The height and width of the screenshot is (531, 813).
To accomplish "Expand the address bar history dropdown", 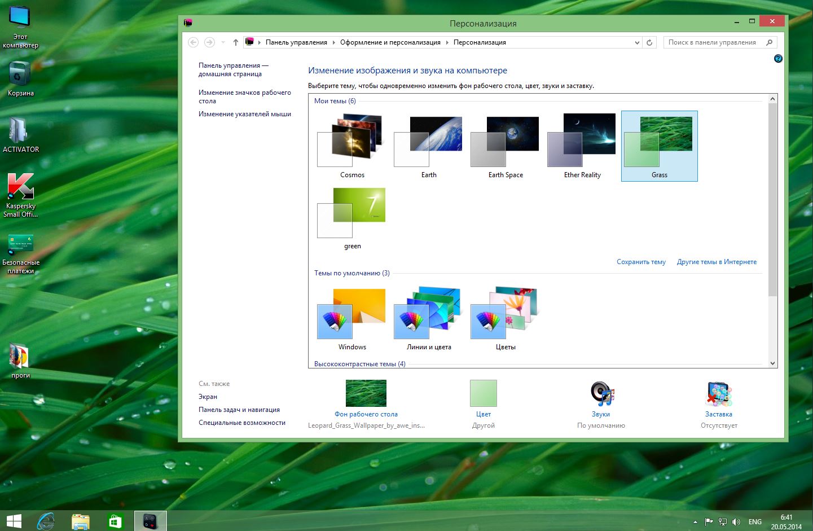I will click(637, 42).
